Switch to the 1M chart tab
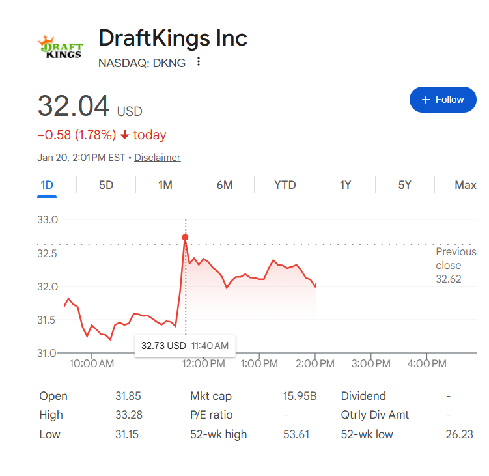The height and width of the screenshot is (476, 489). point(165,185)
